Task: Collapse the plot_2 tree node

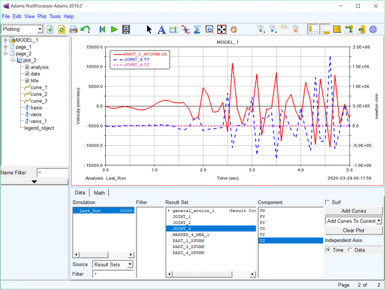Action: (x=13, y=60)
